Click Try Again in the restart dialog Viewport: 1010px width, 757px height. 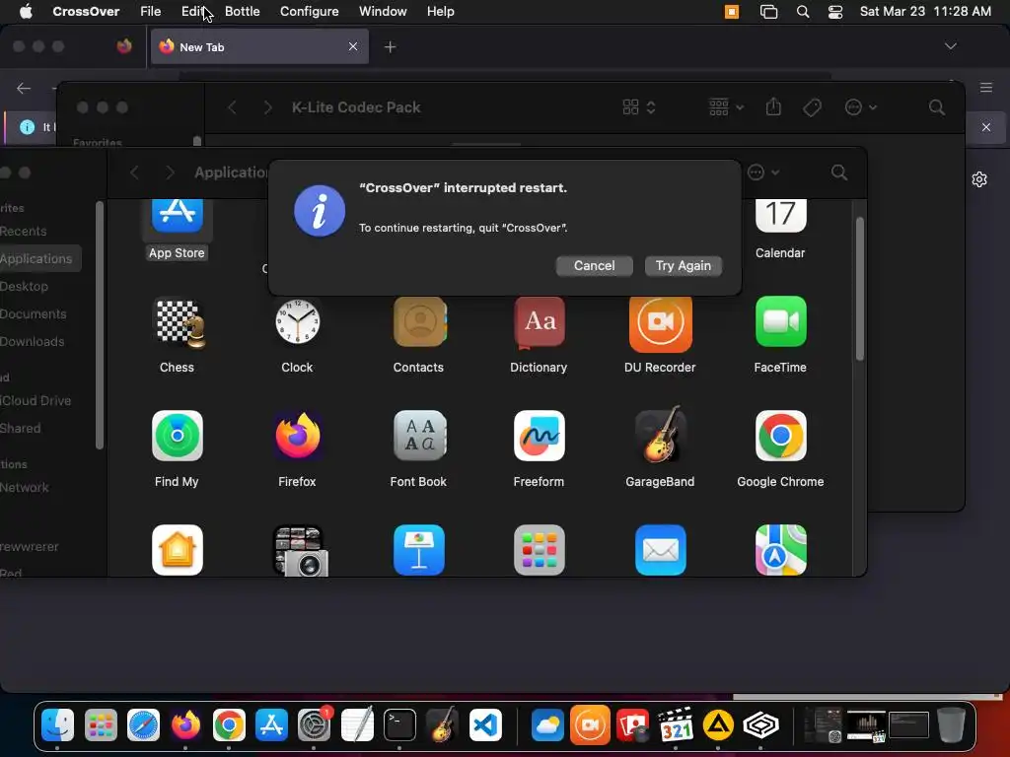(683, 266)
